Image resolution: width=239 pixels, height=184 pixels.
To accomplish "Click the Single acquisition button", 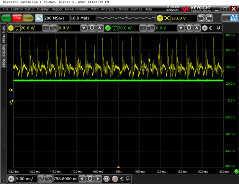I will tap(28, 18).
